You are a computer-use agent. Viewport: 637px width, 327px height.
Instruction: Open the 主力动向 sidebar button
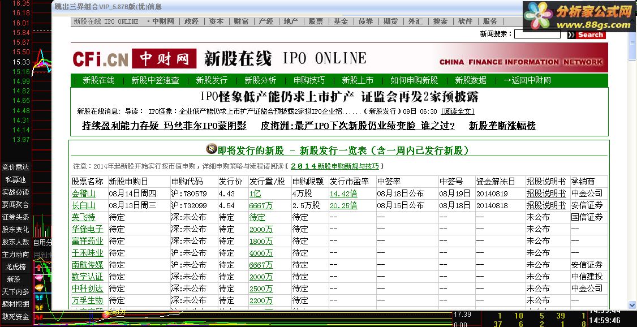15,255
